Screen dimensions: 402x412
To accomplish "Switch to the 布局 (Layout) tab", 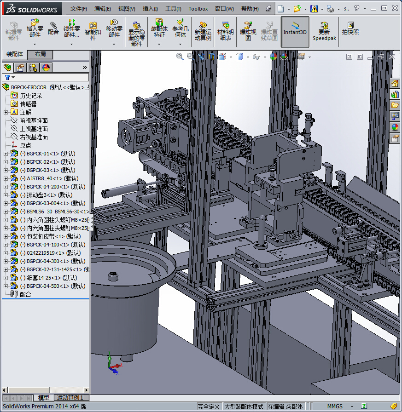I will [x=40, y=54].
